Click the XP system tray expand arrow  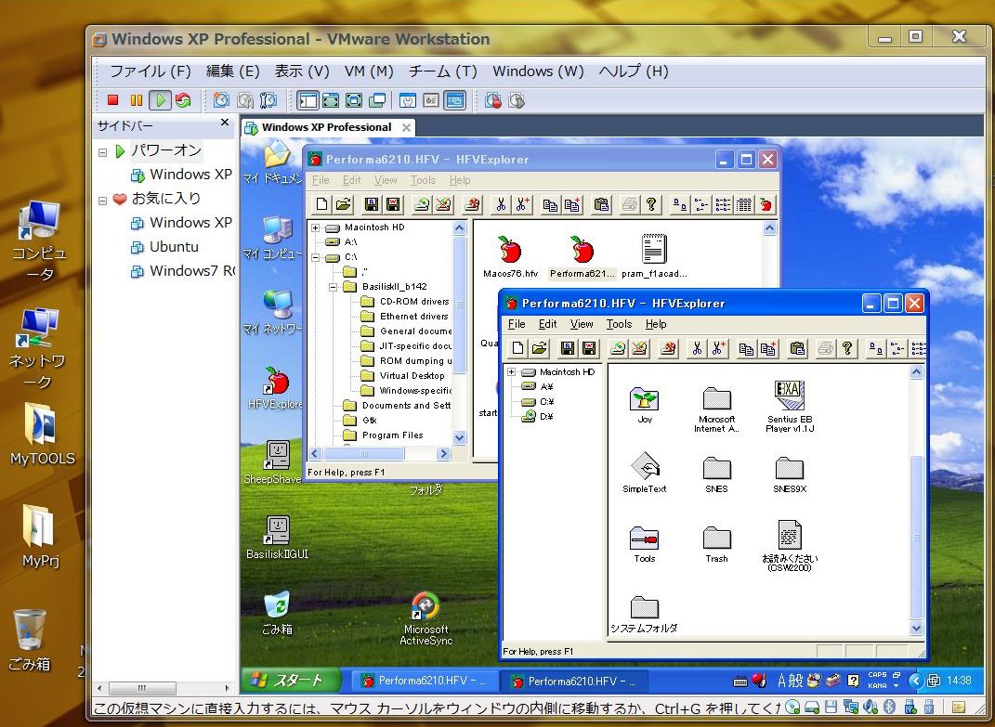pos(914,681)
